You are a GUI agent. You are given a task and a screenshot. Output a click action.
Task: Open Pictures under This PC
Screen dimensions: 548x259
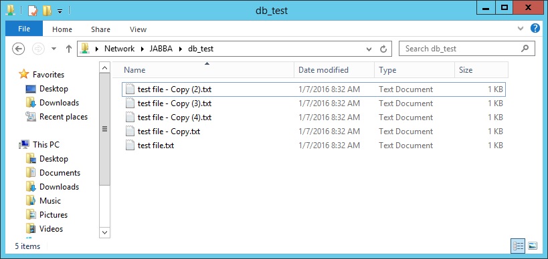tap(54, 215)
